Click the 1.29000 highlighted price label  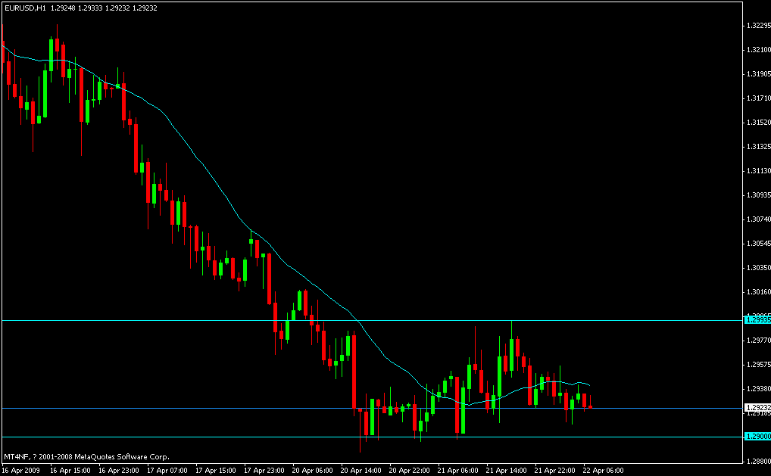757,437
